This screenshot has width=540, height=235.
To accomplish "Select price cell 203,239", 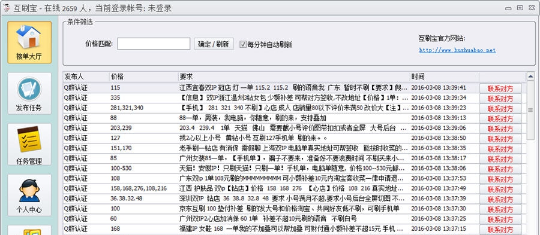I will tap(121, 128).
